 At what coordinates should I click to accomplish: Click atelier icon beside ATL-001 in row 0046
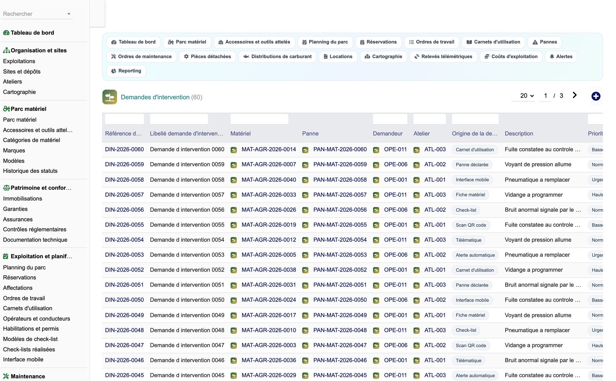417,360
